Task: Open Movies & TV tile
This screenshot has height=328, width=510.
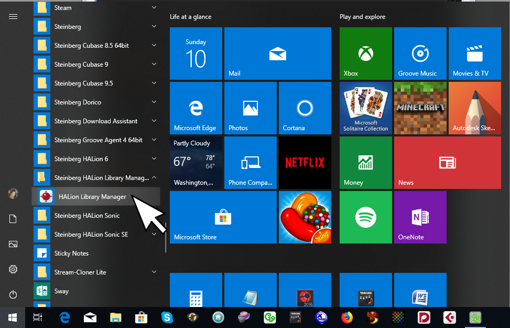Action: pos(474,54)
